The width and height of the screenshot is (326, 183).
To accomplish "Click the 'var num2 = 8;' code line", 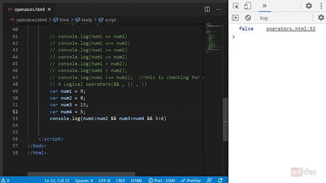I will pos(67,98).
